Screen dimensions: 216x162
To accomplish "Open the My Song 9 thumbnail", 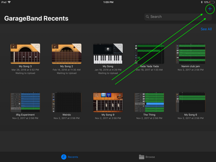I will coord(108,102).
